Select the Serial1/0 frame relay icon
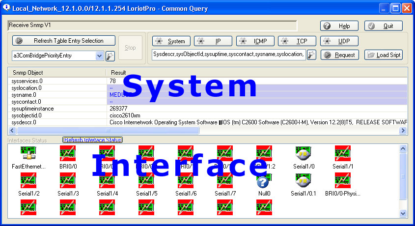Screen dimensions: 415x226 304,153
